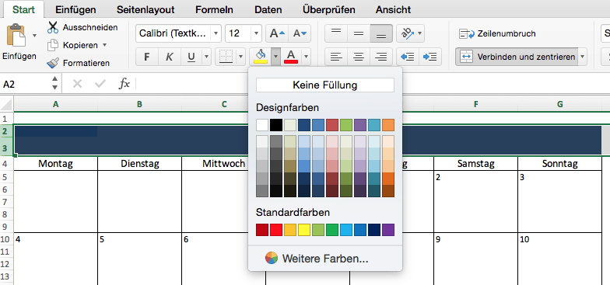Select the yellow swatch under Standardfarben
The image size is (610, 285).
pos(303,230)
